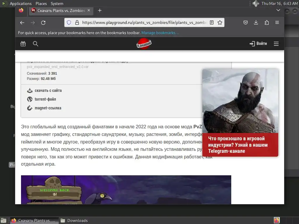Expand the list-all-tabs chevron

click(278, 10)
